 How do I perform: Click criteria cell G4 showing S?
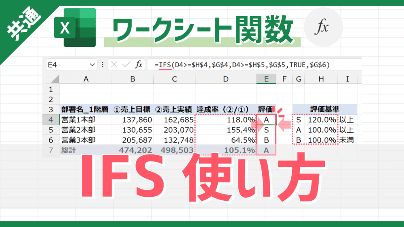299,119
